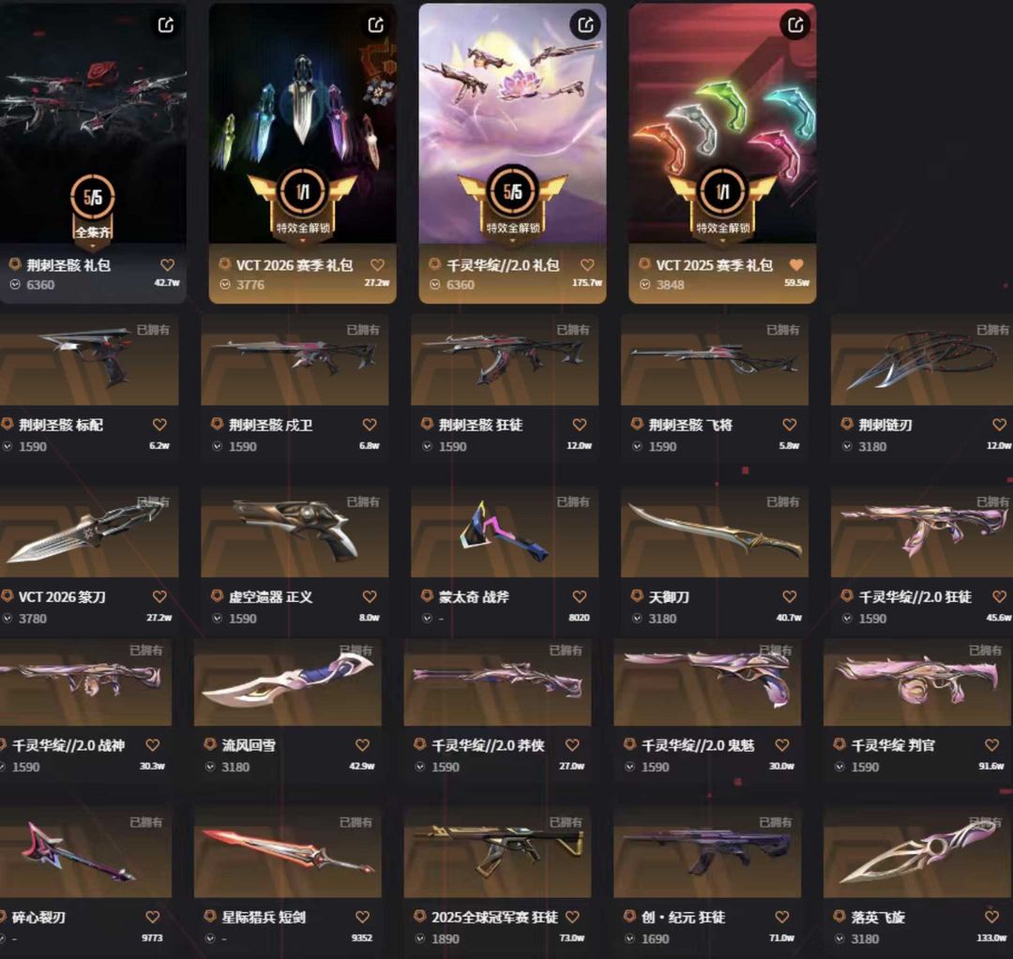Expand arrow under VCT 2025 特效全解锁 badge
1013x959 pixels.
coord(722,240)
